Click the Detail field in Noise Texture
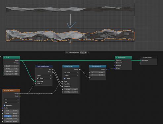The width and height of the screenshot is (163, 124). (11, 113)
